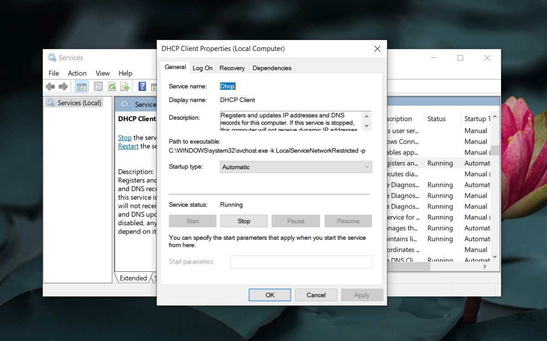Confirm the dialog with OK
The width and height of the screenshot is (547, 341).
click(x=270, y=295)
